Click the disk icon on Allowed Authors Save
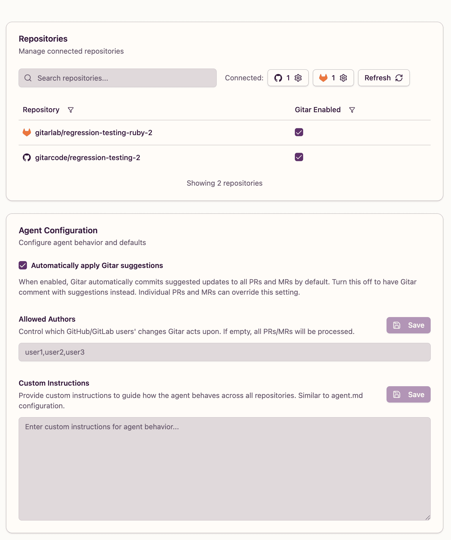451x540 pixels. pos(397,325)
